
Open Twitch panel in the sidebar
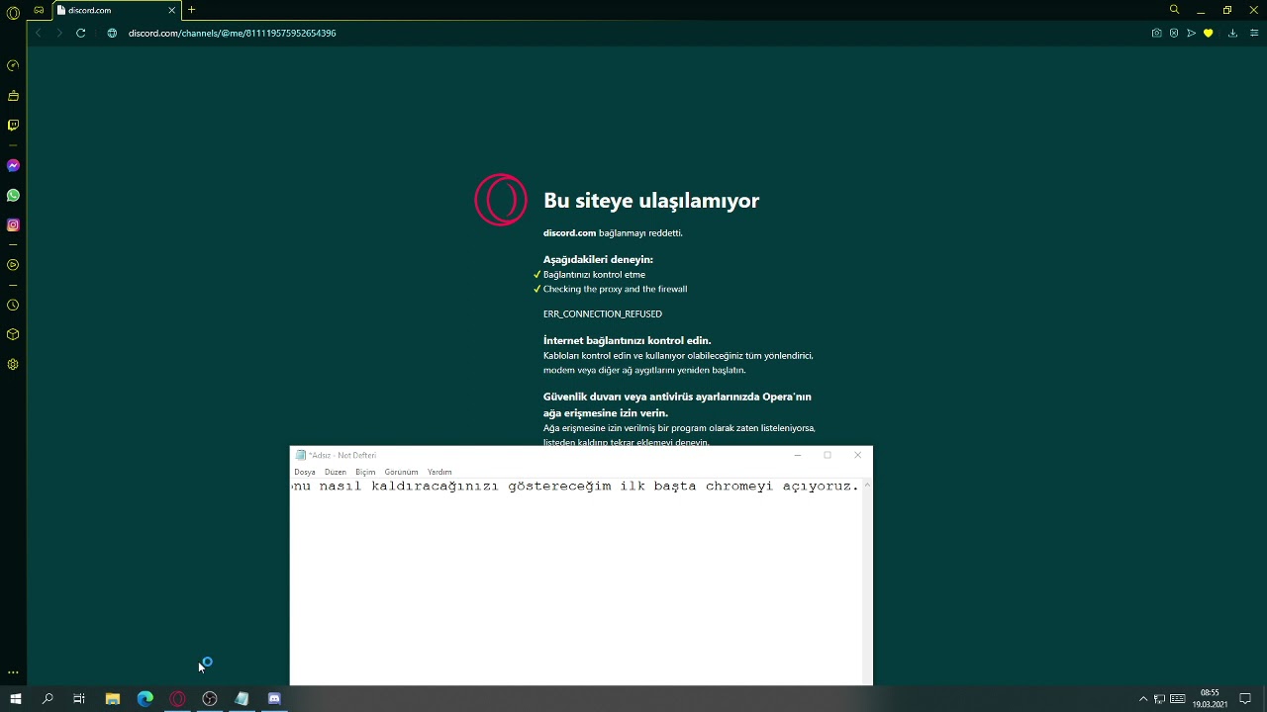[x=13, y=126]
